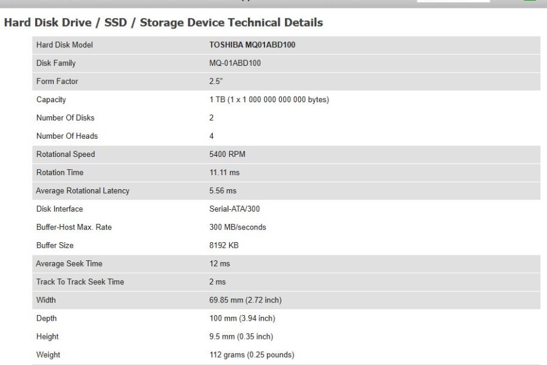Select the 5400 RPM rotational speed value
Image resolution: width=547 pixels, height=365 pixels.
227,154
